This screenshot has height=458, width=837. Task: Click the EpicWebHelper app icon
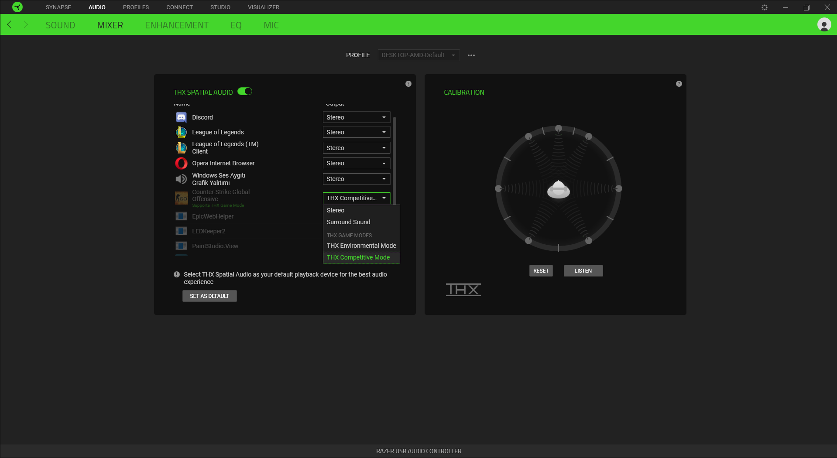point(181,216)
